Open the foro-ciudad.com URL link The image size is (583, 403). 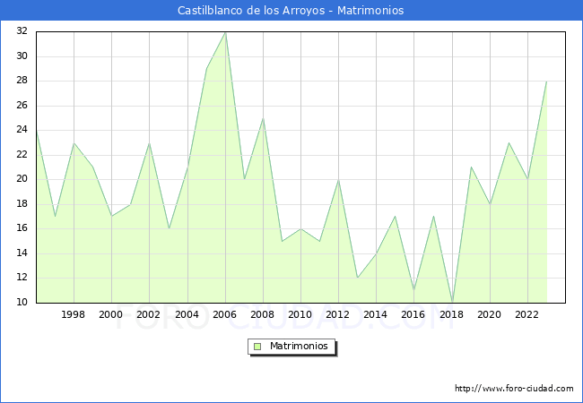point(514,389)
